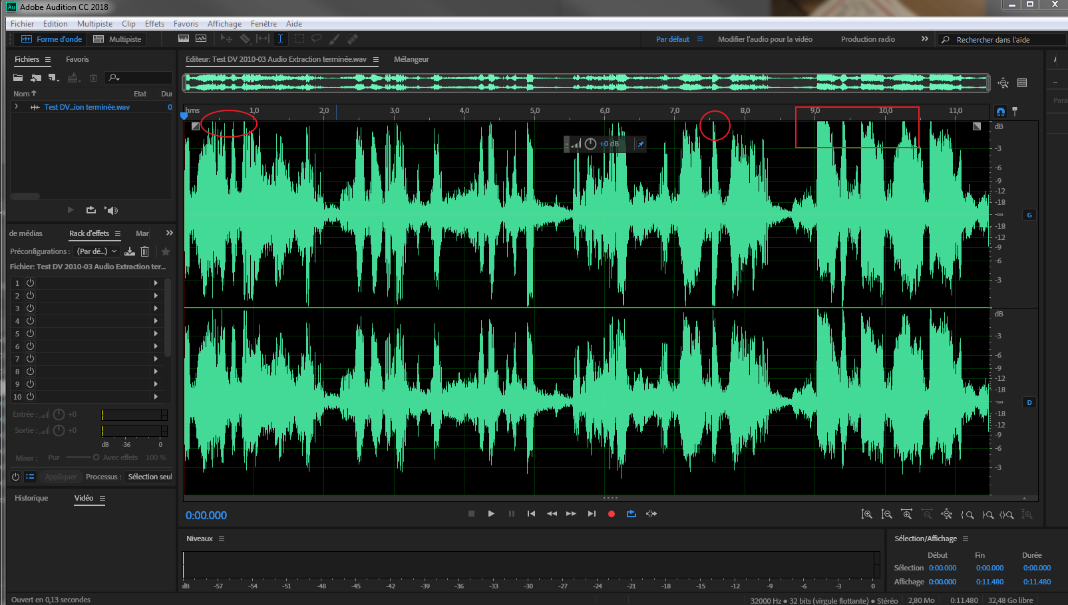This screenshot has height=605, width=1068.
Task: Switch to the Mélangeur tab
Action: tap(411, 59)
